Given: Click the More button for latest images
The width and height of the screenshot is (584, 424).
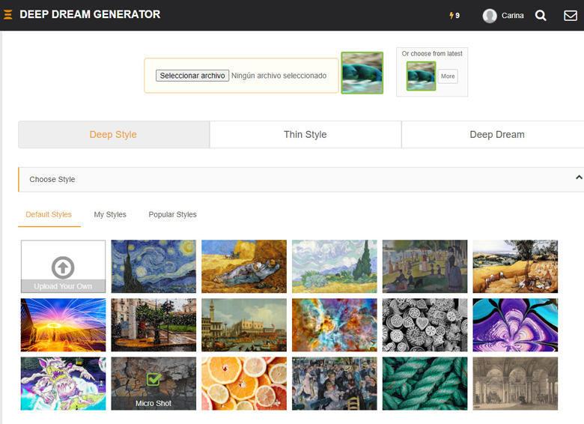Looking at the screenshot, I should (x=448, y=76).
